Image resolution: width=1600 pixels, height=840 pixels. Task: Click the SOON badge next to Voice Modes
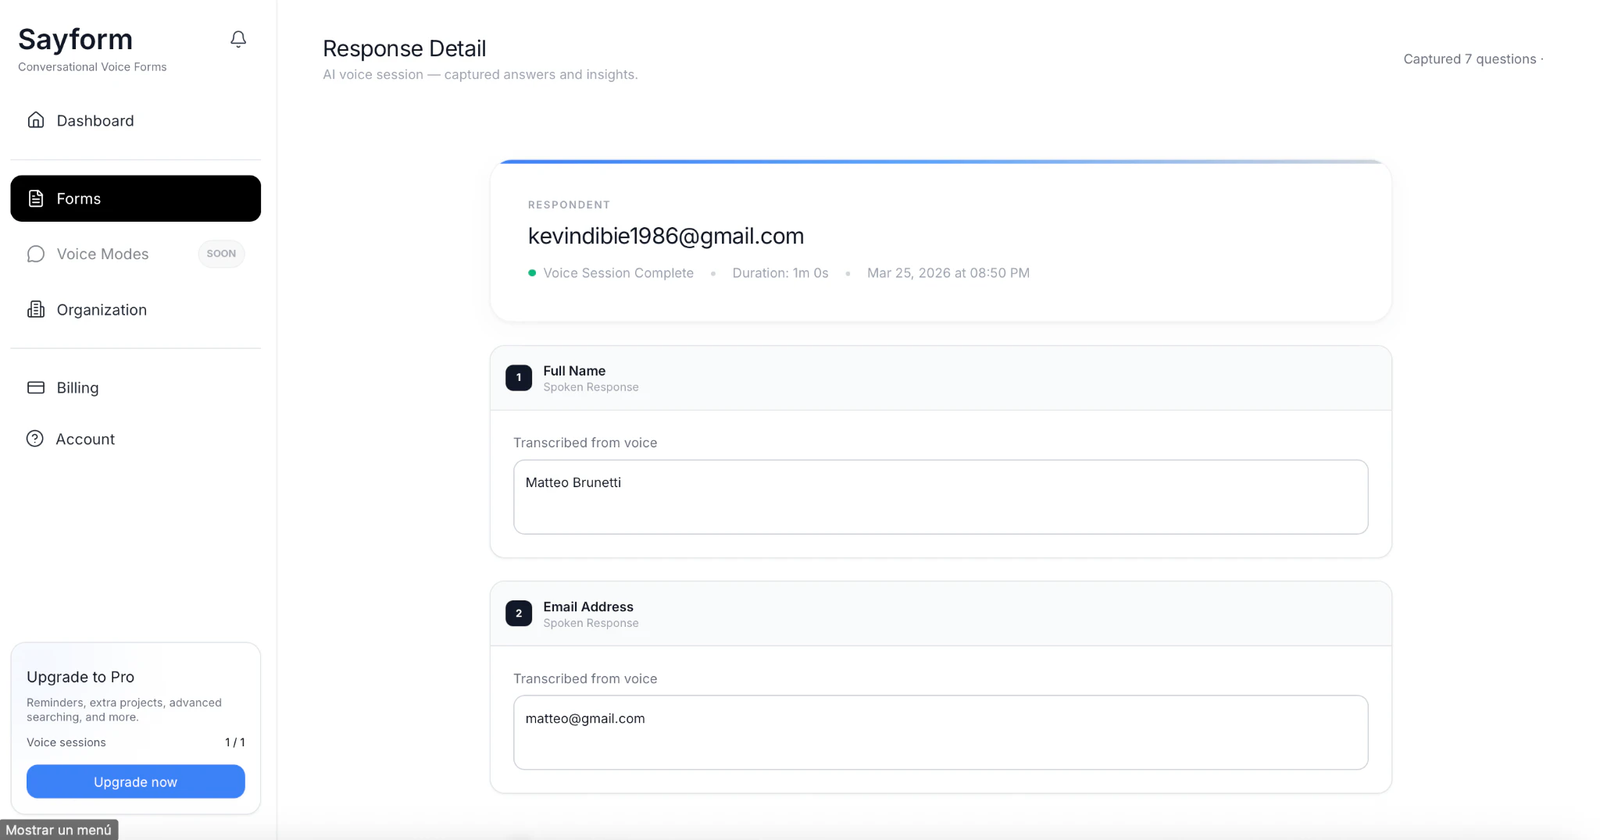pos(221,254)
